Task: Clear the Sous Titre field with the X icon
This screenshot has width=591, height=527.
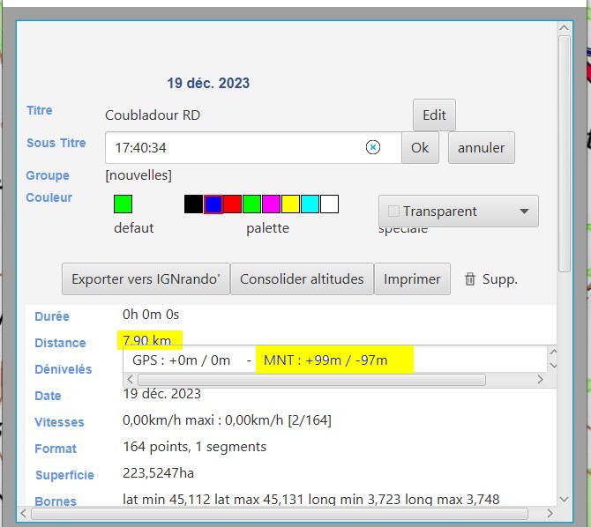Action: click(x=373, y=147)
